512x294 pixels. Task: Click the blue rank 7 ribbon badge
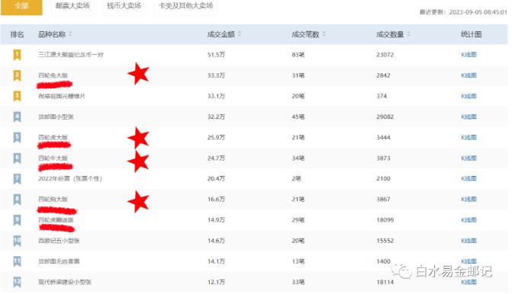[x=17, y=178]
